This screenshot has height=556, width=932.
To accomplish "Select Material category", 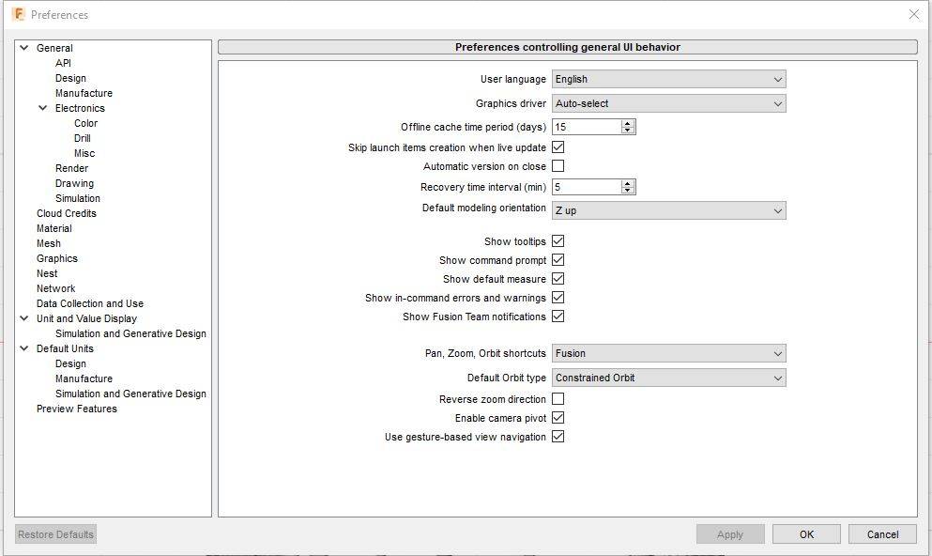I will click(x=54, y=228).
